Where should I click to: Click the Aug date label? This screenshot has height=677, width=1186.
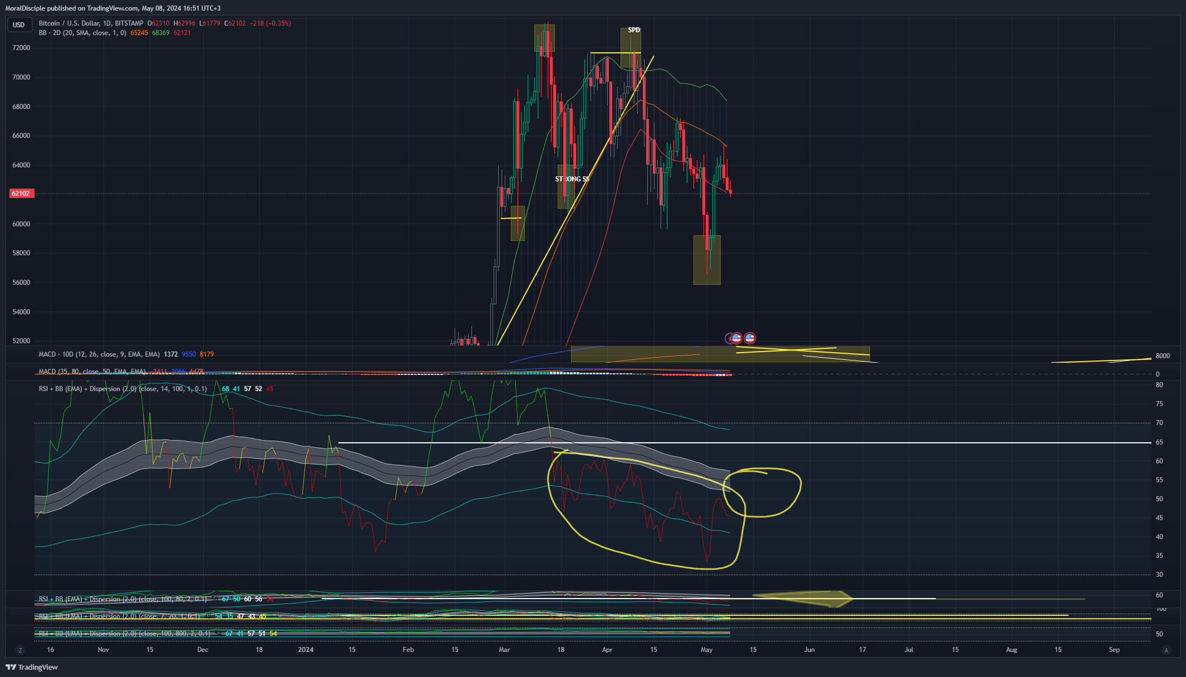1011,650
